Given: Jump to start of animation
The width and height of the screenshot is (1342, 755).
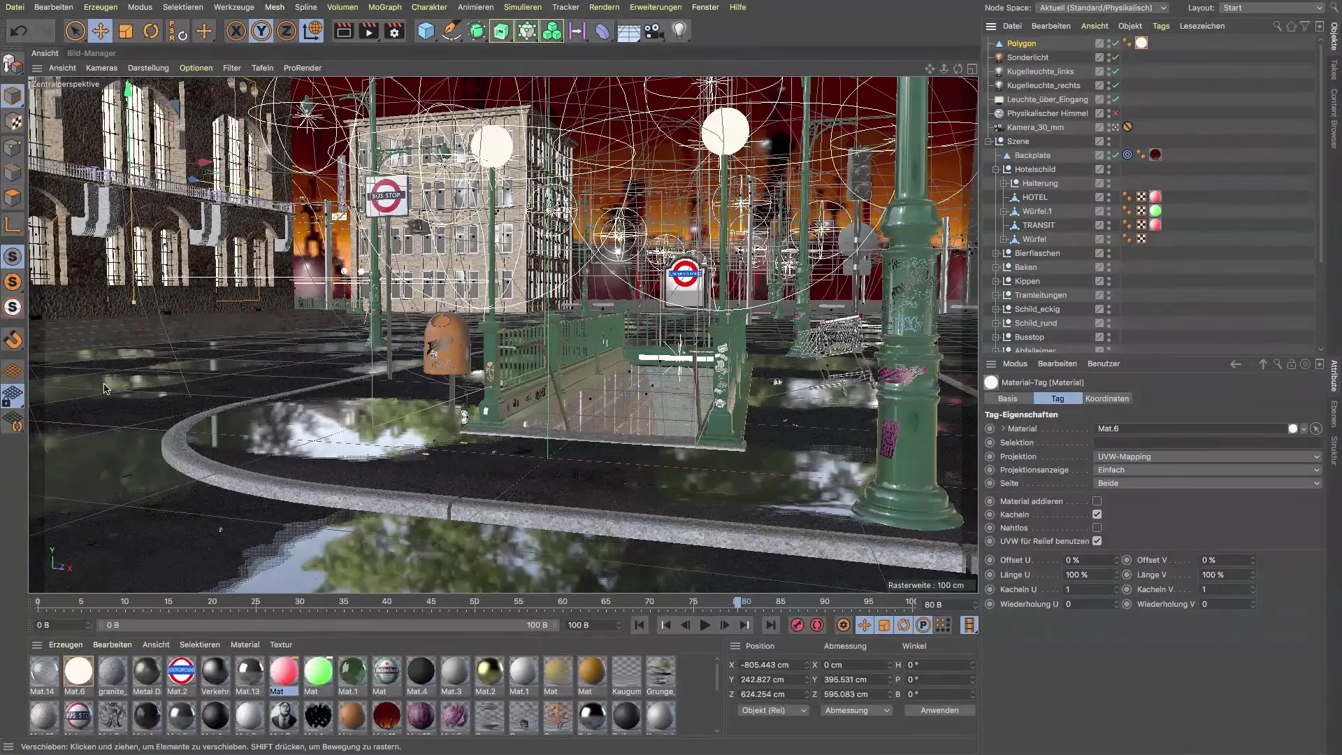Looking at the screenshot, I should [639, 625].
